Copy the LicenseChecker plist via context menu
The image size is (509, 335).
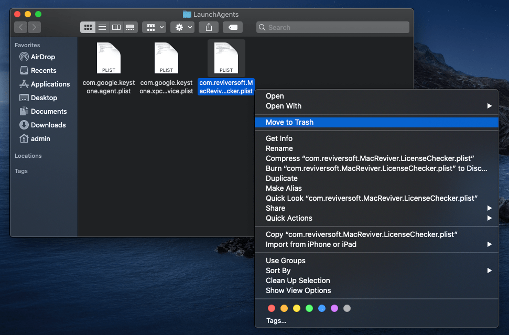(x=376, y=235)
